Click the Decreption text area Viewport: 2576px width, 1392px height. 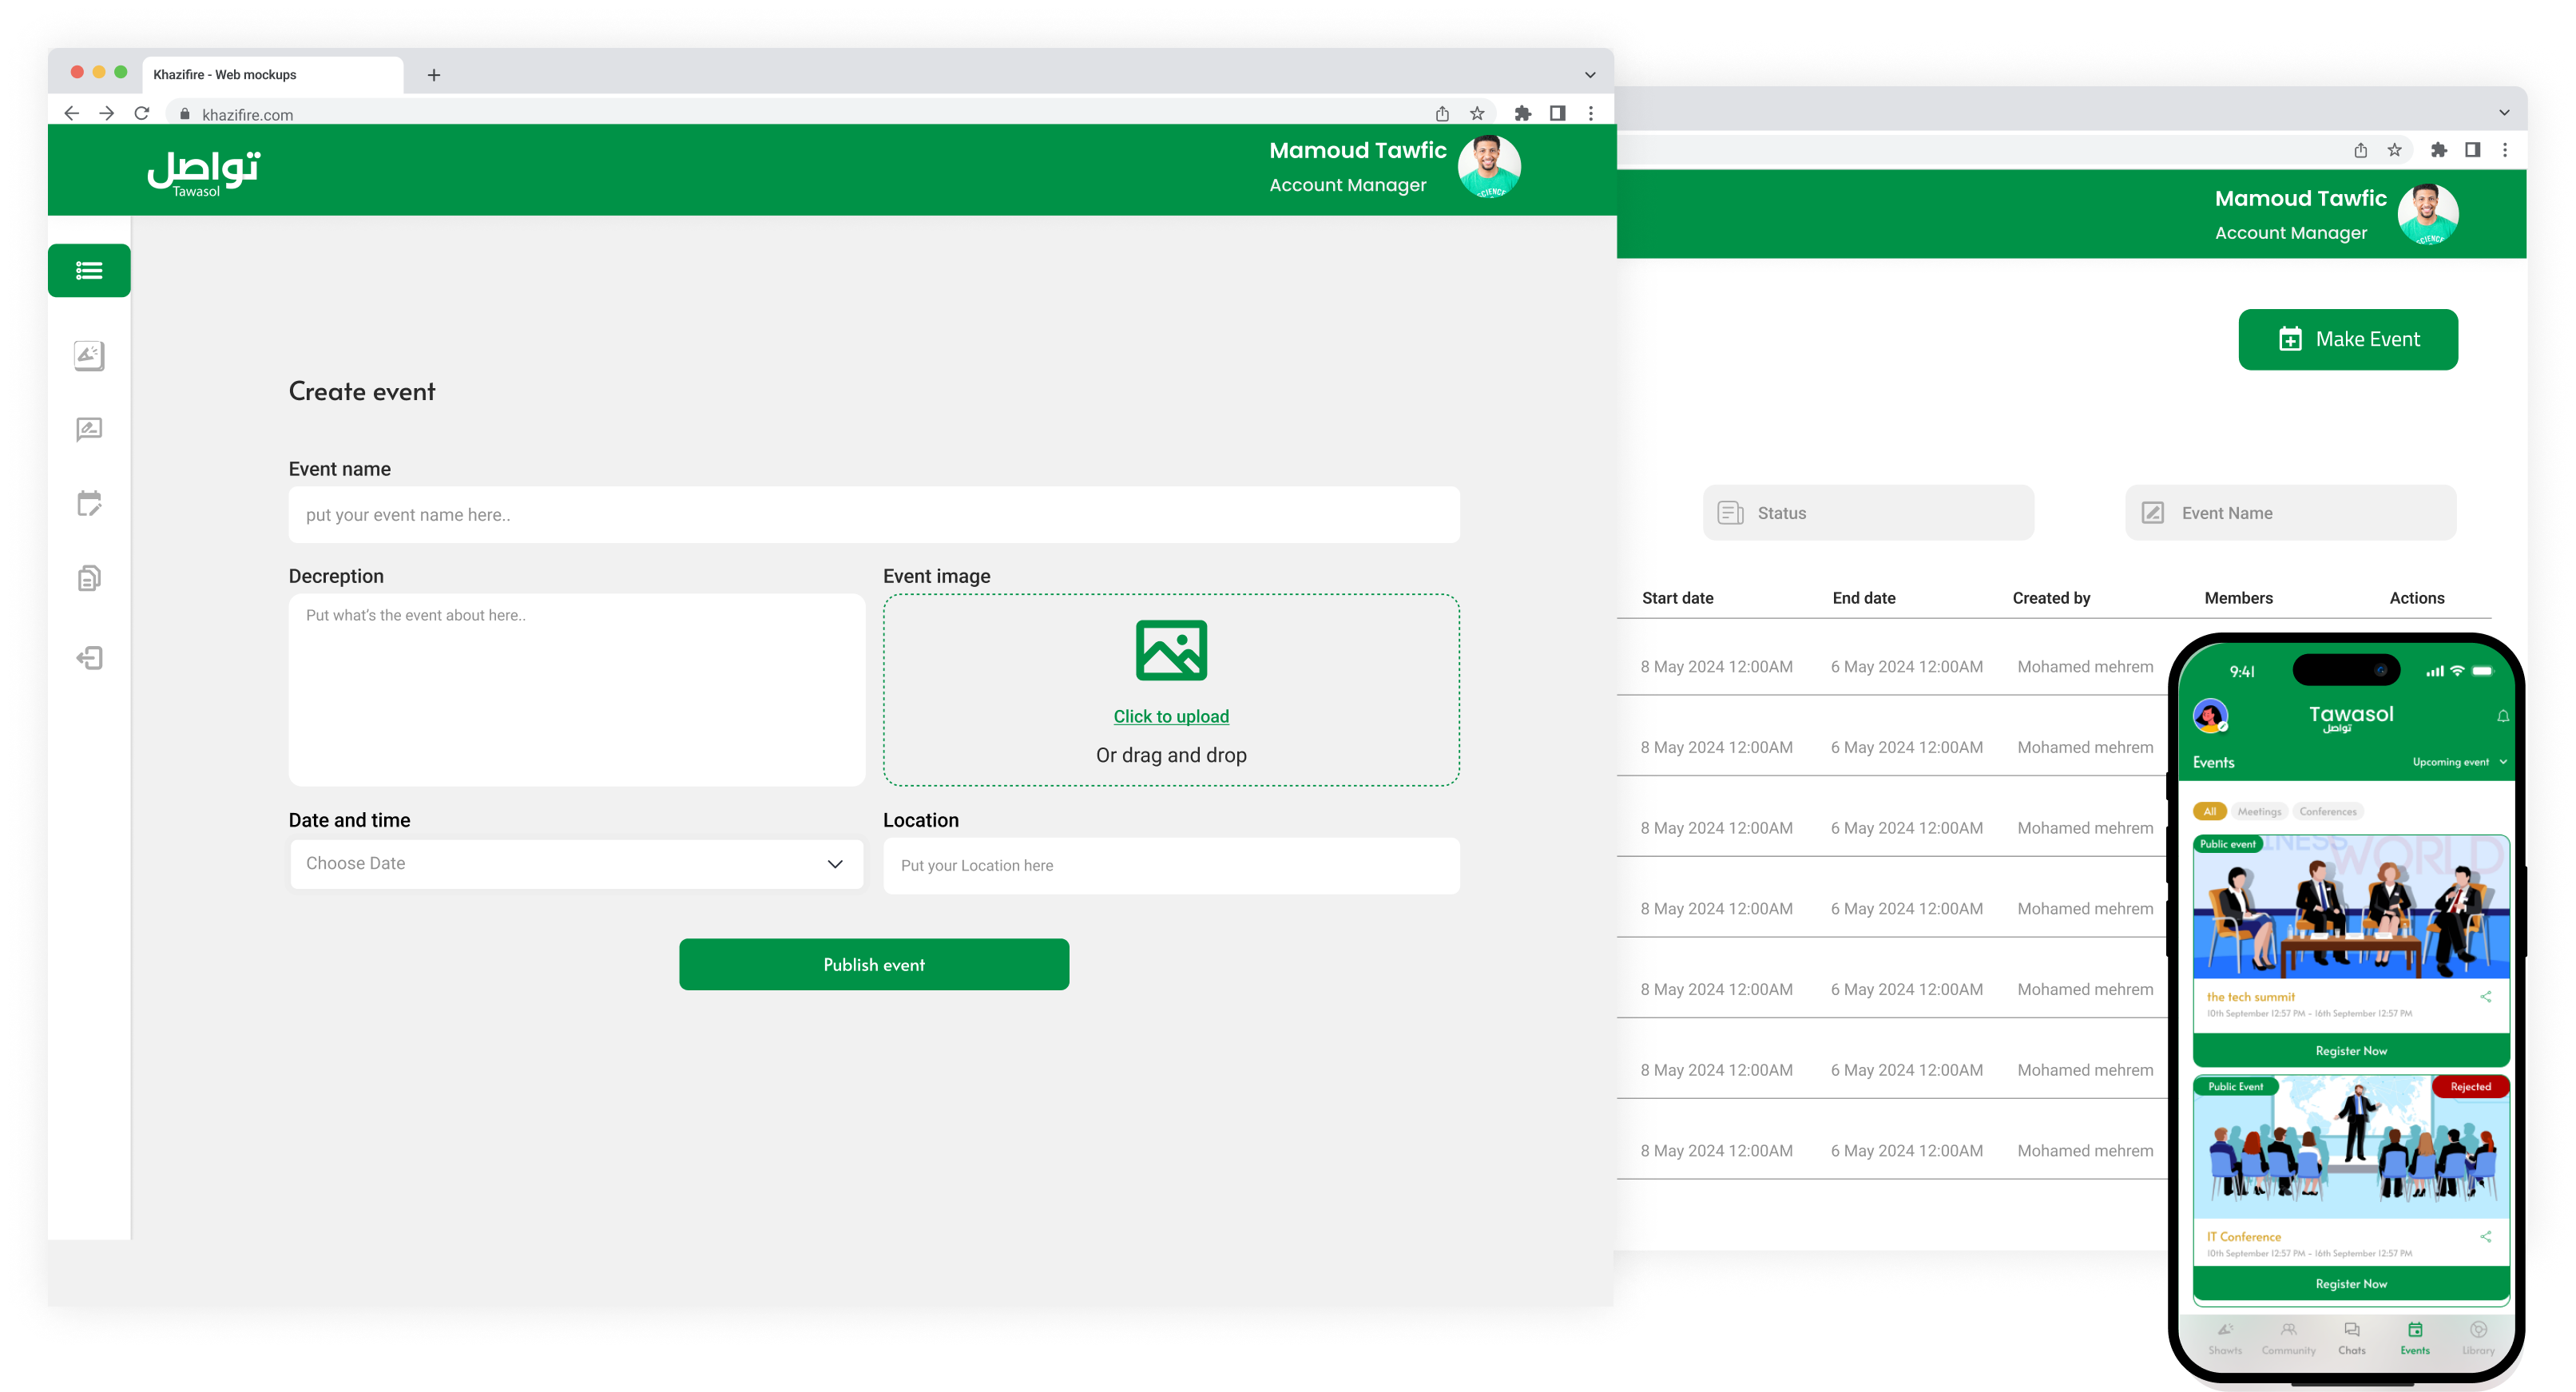click(x=577, y=690)
